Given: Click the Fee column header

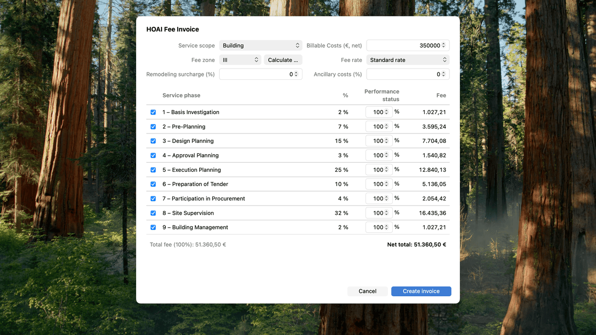Looking at the screenshot, I should coord(442,95).
